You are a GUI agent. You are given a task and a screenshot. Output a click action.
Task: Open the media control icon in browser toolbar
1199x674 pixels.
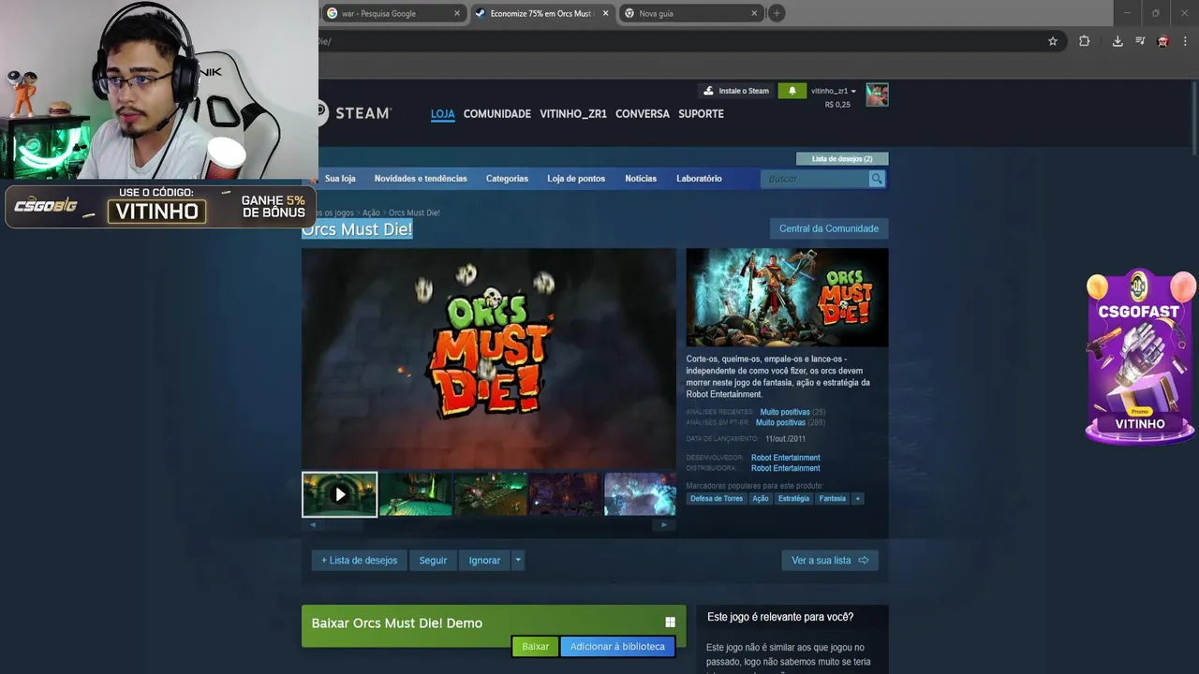(1140, 41)
